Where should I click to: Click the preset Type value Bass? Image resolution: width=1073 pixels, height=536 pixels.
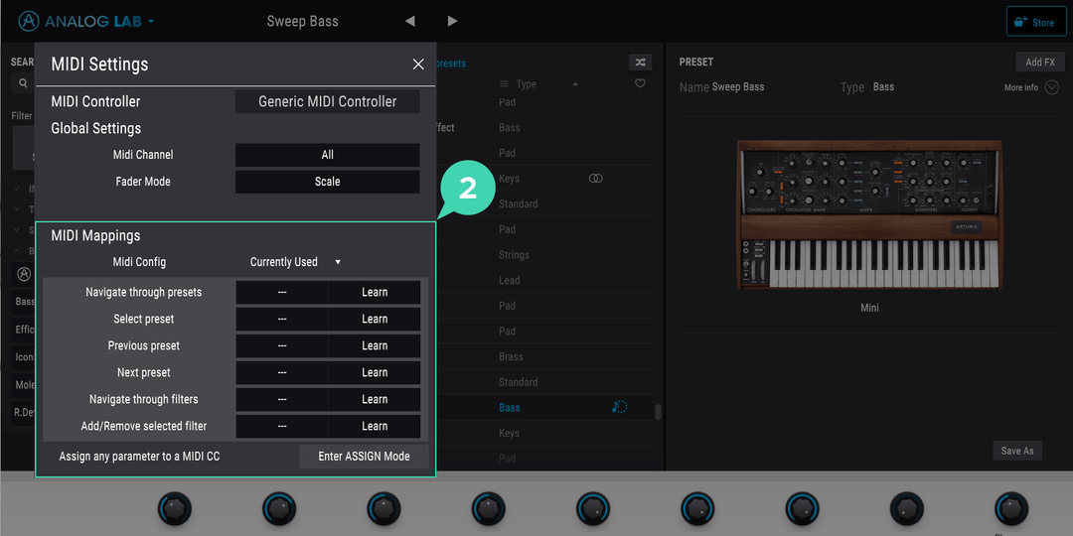tap(883, 86)
